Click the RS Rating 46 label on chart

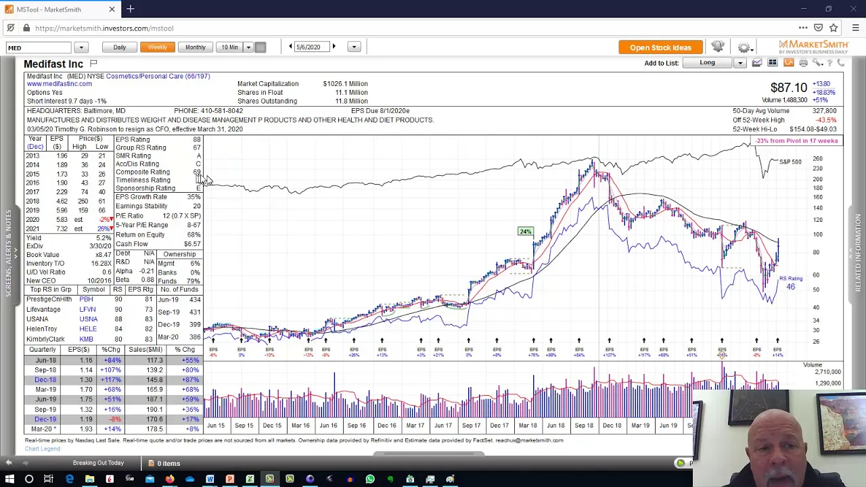click(790, 283)
